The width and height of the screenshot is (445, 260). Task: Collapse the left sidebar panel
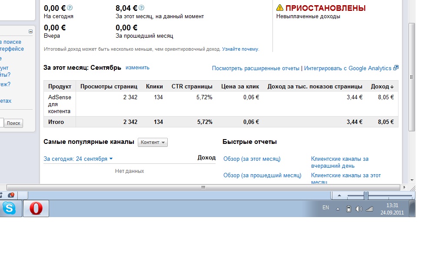point(30,31)
